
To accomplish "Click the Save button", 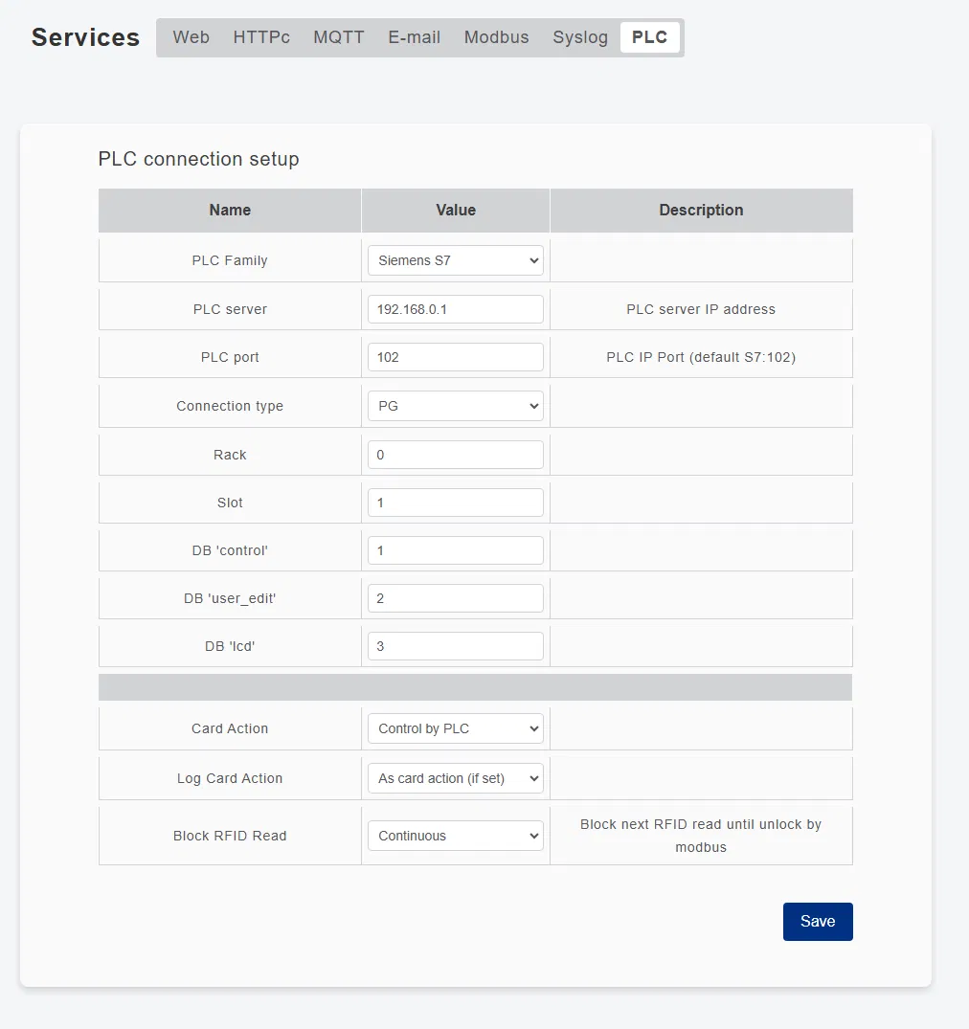I will coord(818,922).
